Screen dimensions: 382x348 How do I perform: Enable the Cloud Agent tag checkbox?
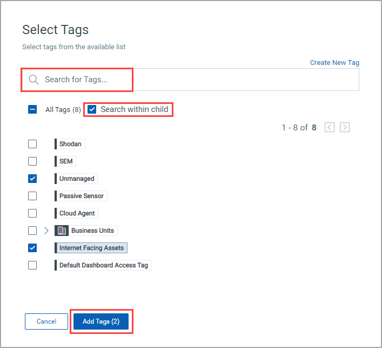[32, 213]
